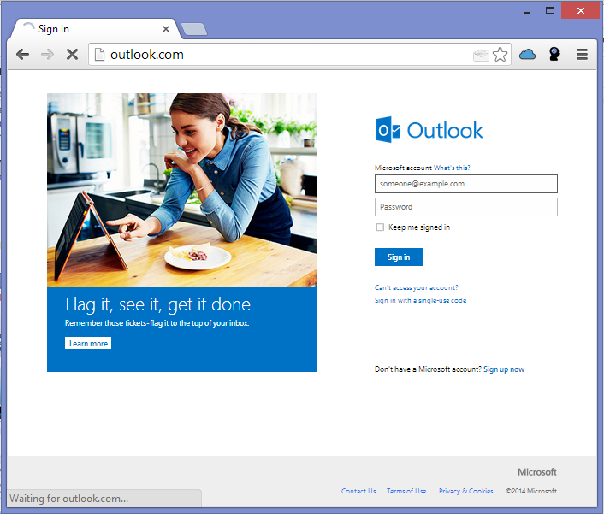
Task: Click the Flag it, see it, get it done heading
Action: point(158,304)
